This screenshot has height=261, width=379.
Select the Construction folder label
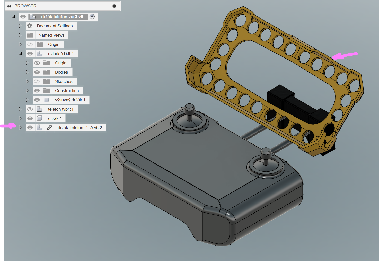67,91
